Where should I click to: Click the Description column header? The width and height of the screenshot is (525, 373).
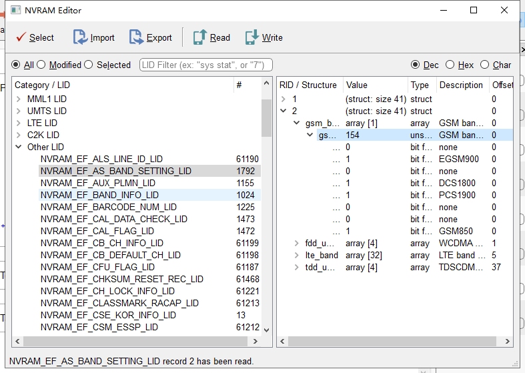click(460, 85)
